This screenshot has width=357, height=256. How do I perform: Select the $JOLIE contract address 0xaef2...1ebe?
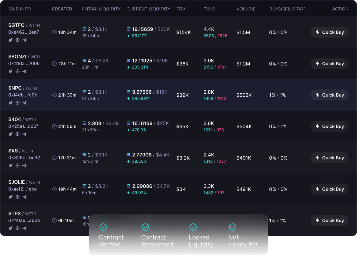click(x=22, y=189)
